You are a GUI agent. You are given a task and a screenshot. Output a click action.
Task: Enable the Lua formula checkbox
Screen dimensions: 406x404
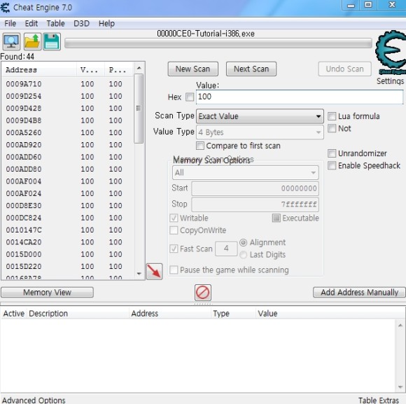pos(332,116)
